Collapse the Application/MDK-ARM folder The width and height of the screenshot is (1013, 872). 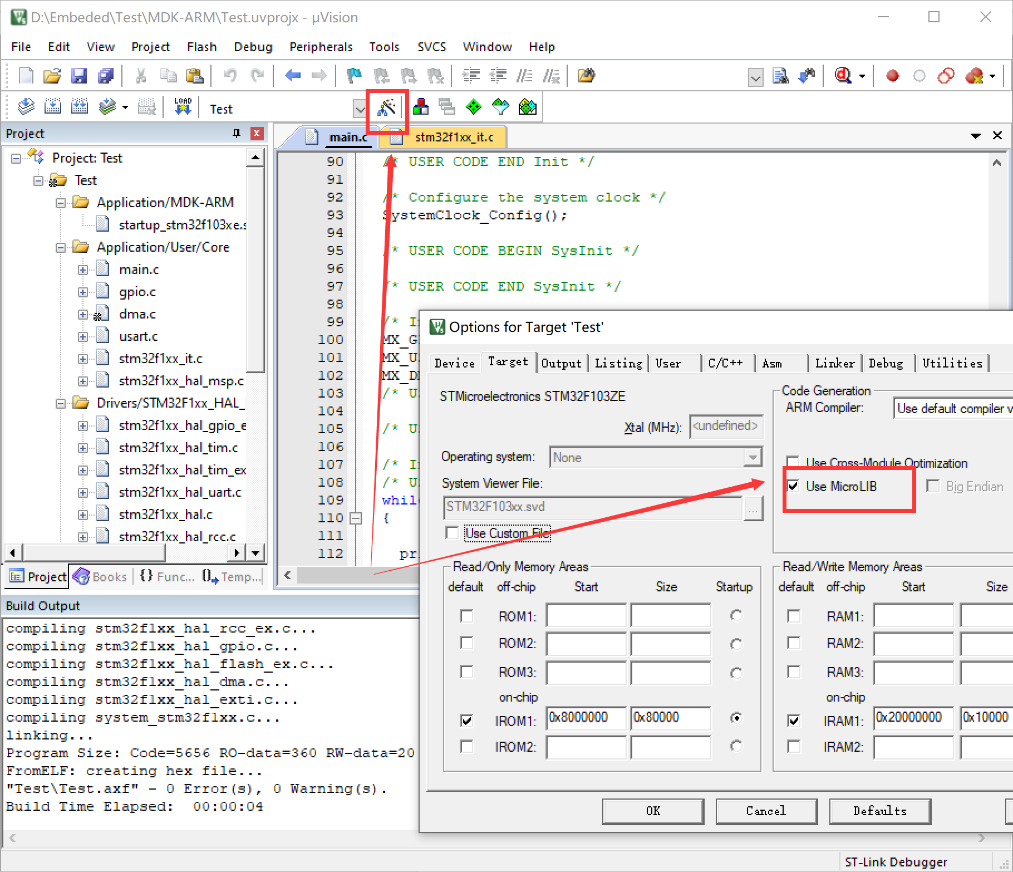(x=61, y=203)
